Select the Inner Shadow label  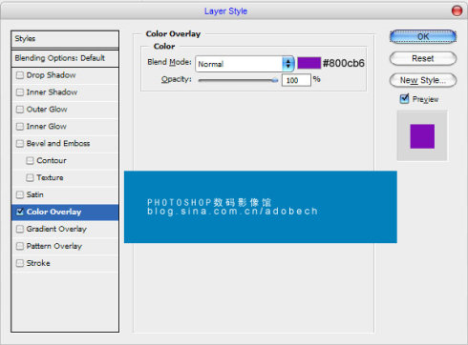click(52, 92)
